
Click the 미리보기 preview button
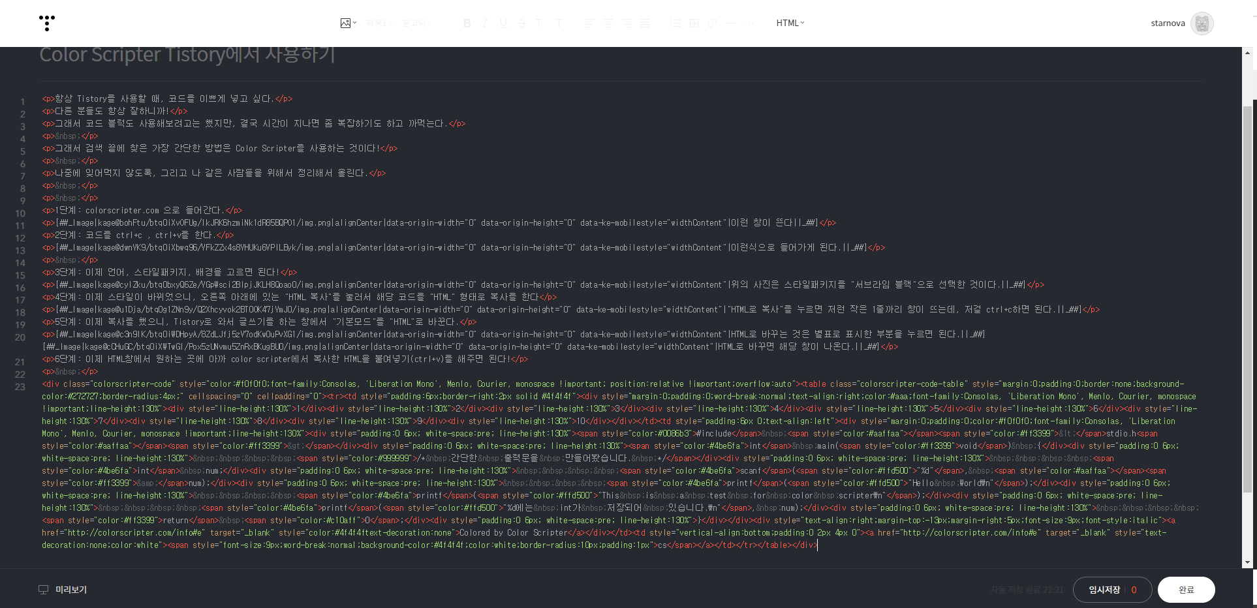click(x=71, y=590)
